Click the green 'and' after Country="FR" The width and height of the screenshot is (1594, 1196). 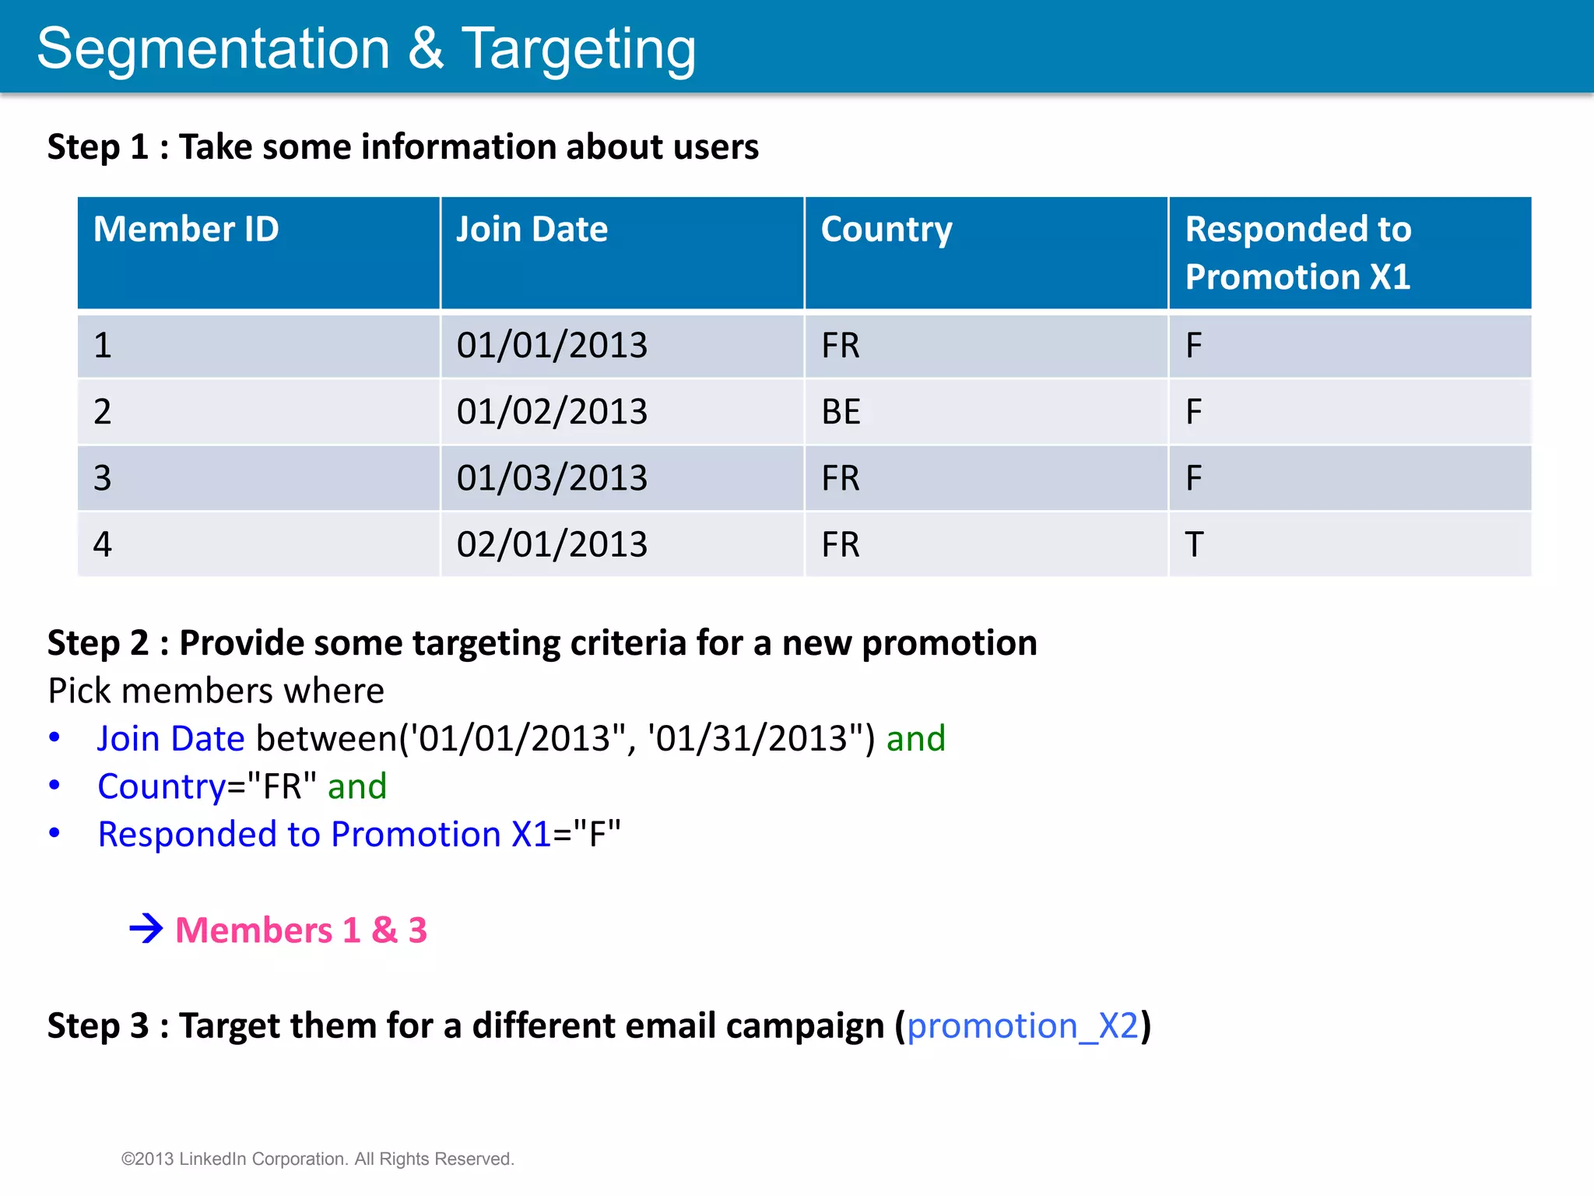357,786
